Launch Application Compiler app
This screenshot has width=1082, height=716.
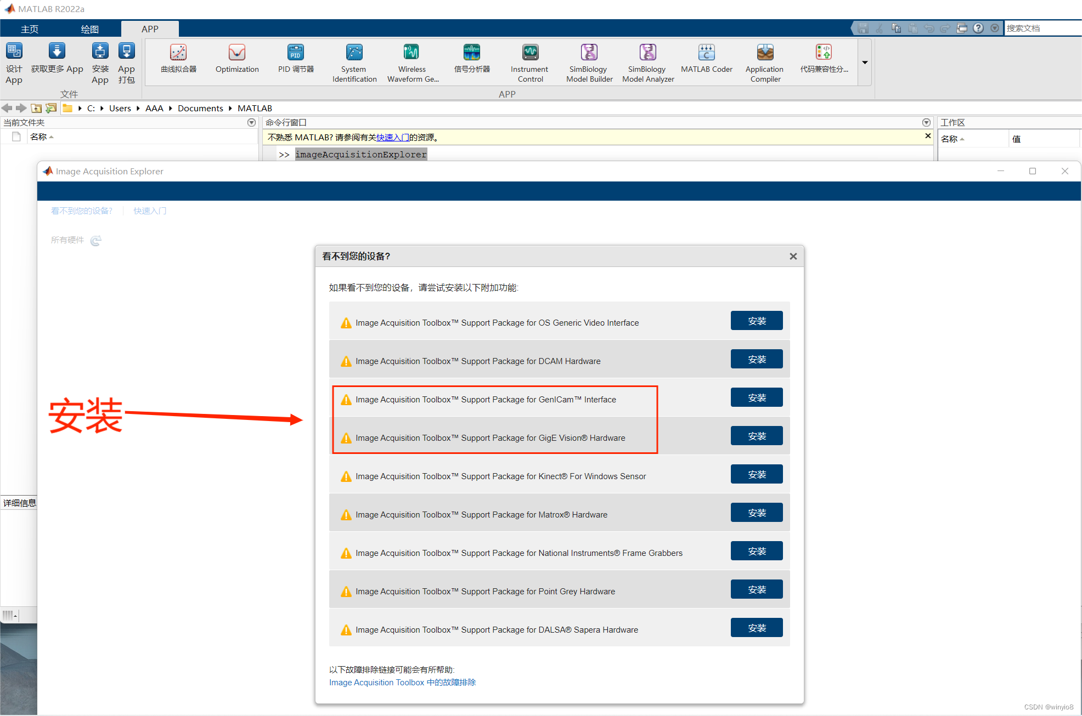[765, 53]
